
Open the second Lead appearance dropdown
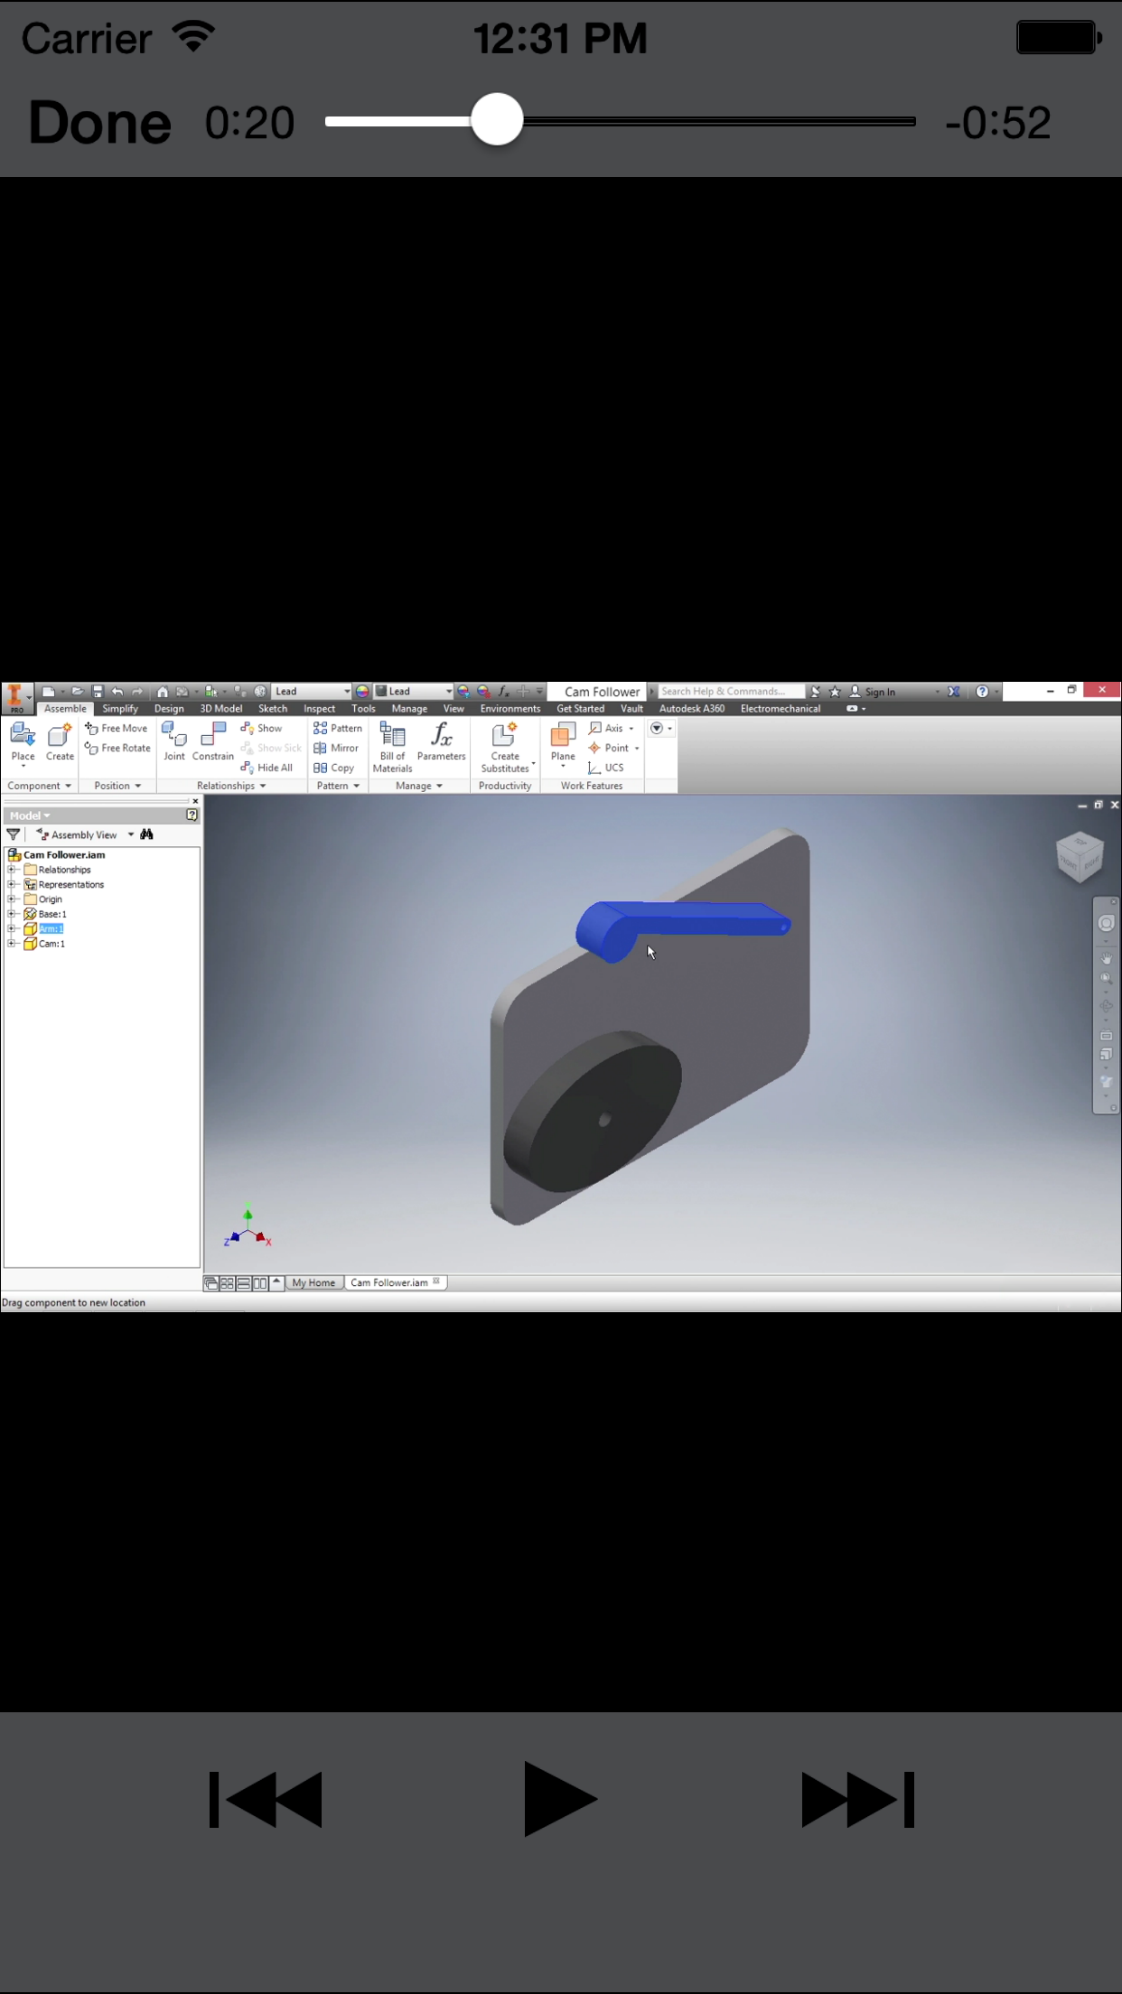[x=415, y=692]
